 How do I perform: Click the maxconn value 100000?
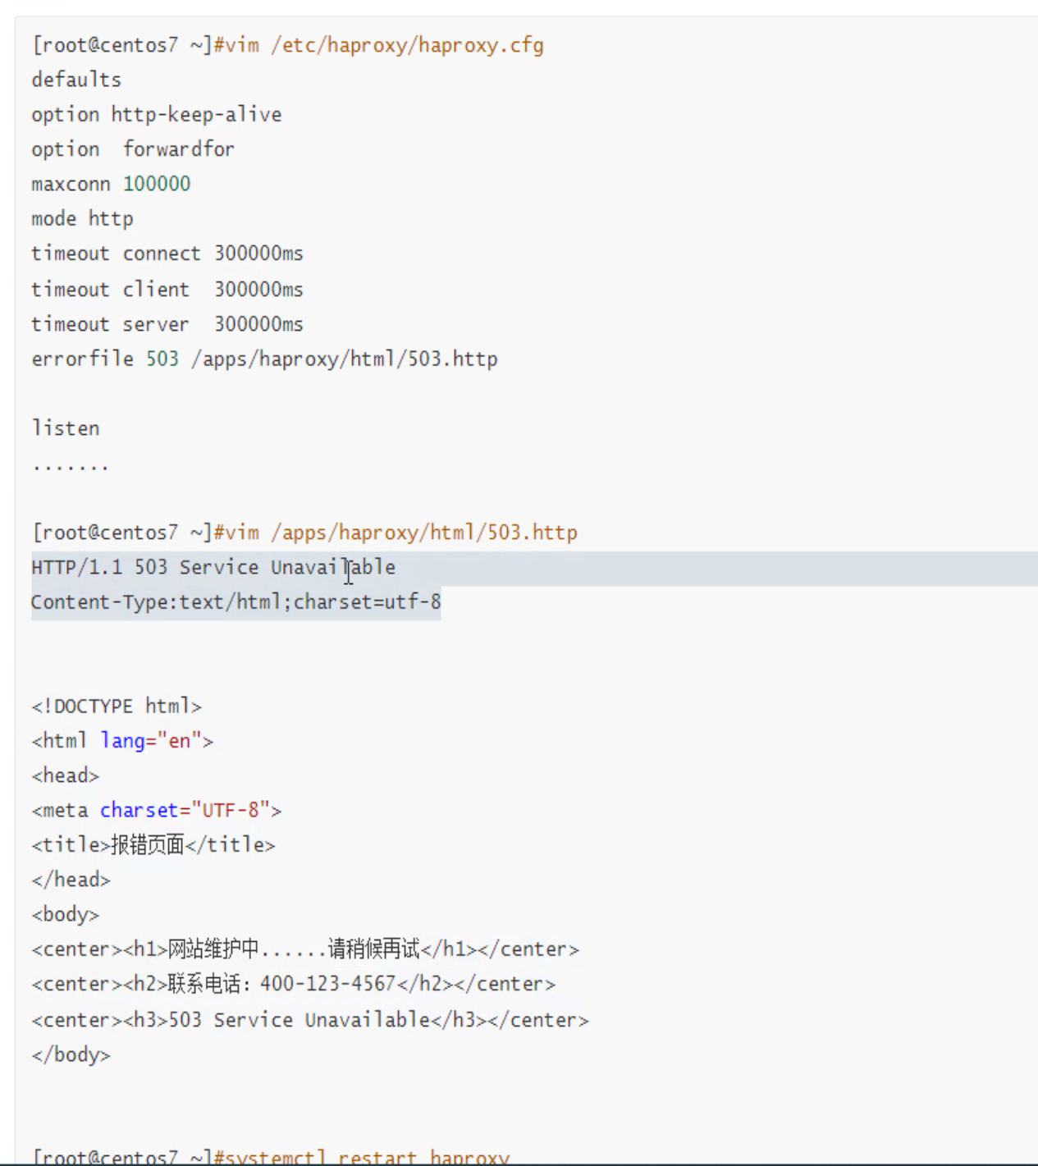pos(157,184)
